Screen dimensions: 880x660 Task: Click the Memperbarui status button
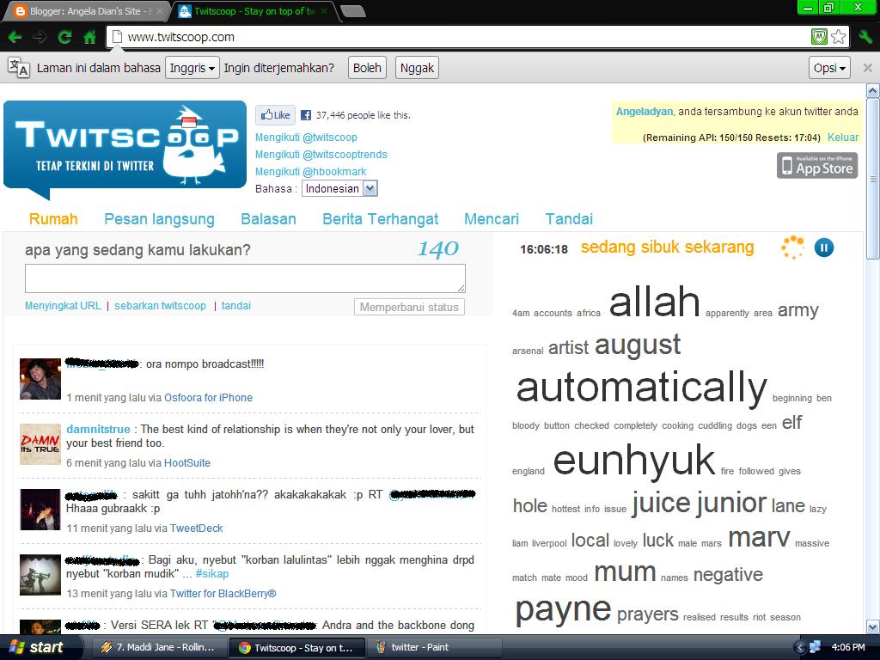(409, 307)
